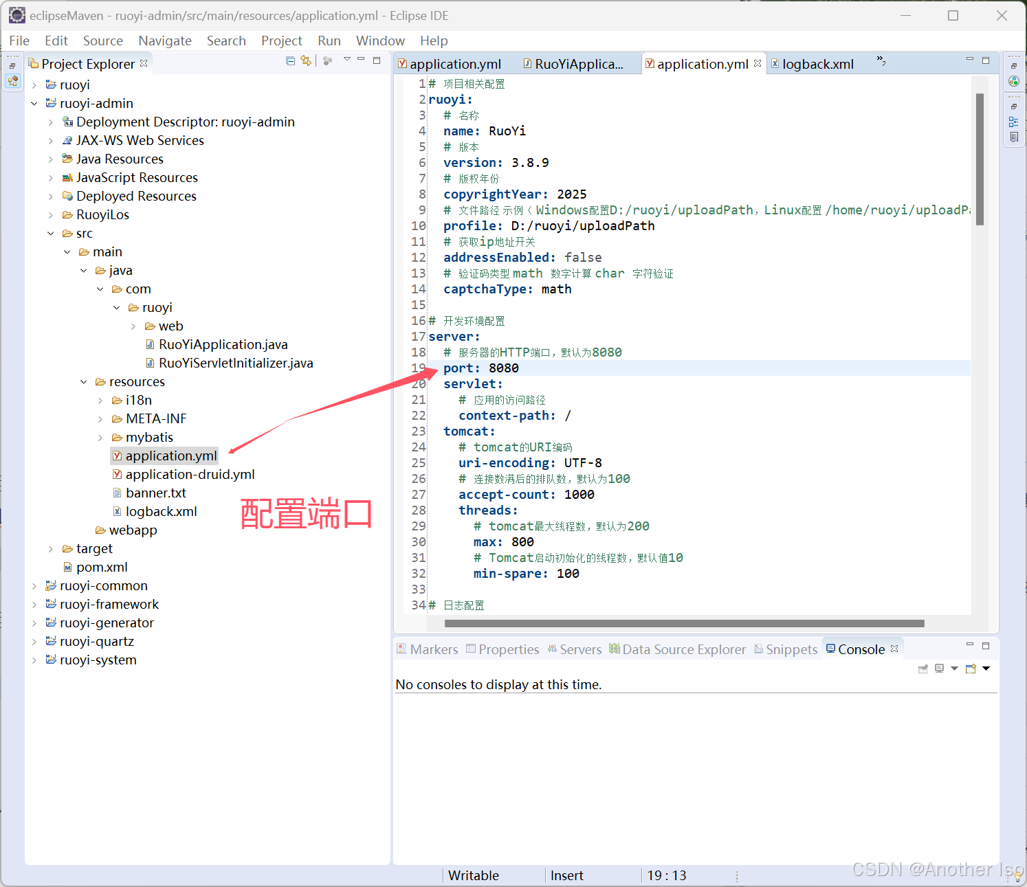Collapse the resources folder

(x=84, y=382)
